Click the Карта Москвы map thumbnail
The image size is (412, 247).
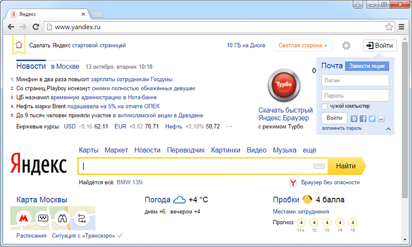(53, 218)
